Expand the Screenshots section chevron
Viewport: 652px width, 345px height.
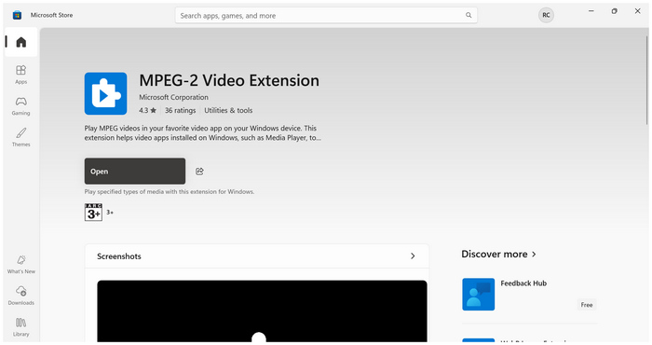point(413,255)
